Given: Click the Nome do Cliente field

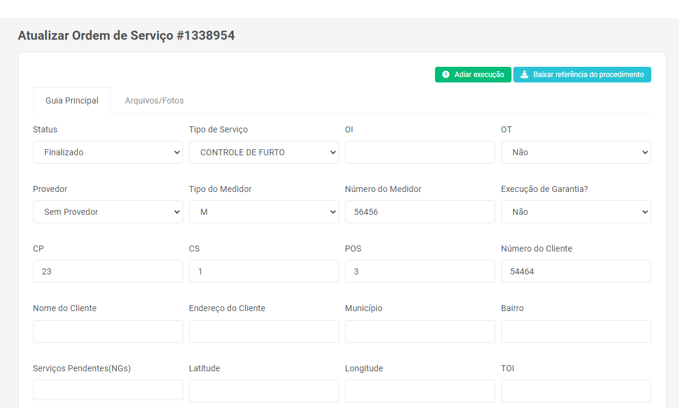Looking at the screenshot, I should click(108, 332).
